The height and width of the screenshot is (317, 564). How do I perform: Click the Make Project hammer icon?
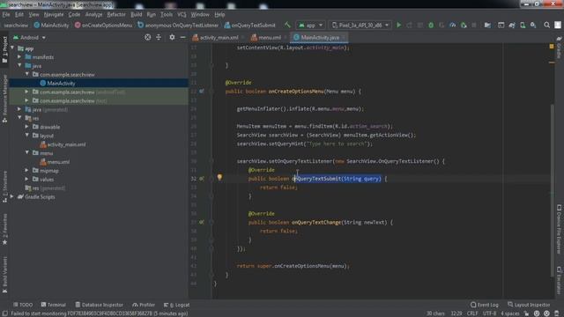[287, 25]
